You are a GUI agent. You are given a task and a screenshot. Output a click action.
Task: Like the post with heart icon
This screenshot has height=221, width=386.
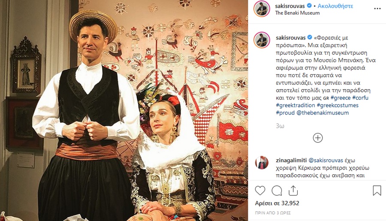point(260,191)
